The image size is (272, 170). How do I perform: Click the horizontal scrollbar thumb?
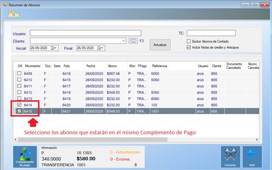click(x=93, y=140)
